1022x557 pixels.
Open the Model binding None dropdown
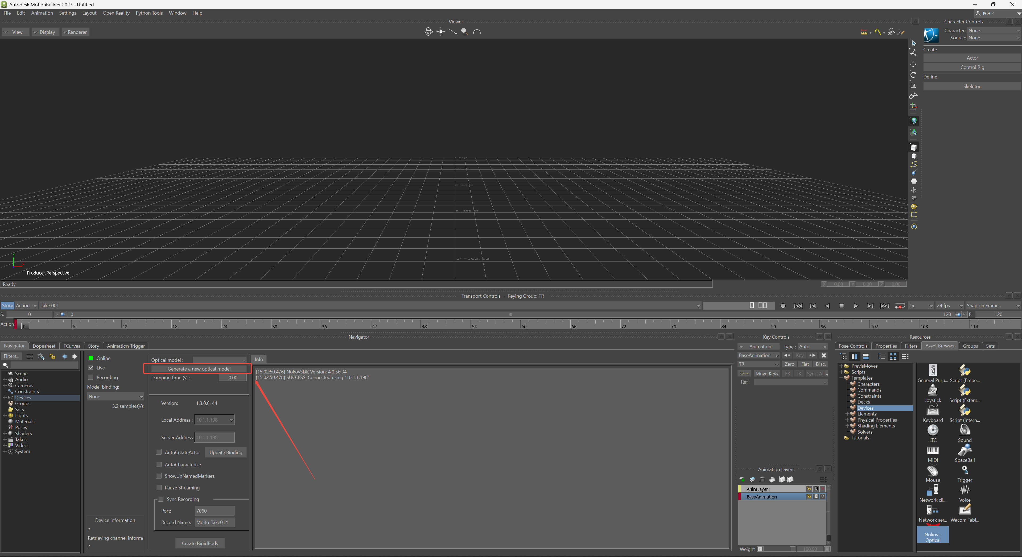tap(116, 396)
